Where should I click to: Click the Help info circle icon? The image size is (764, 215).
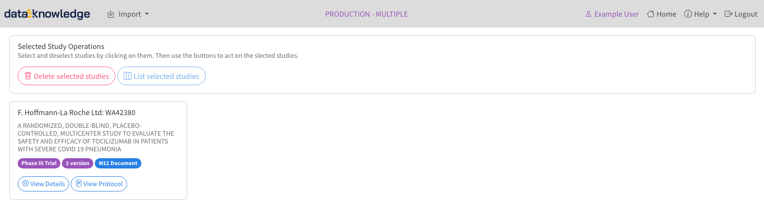(x=688, y=14)
